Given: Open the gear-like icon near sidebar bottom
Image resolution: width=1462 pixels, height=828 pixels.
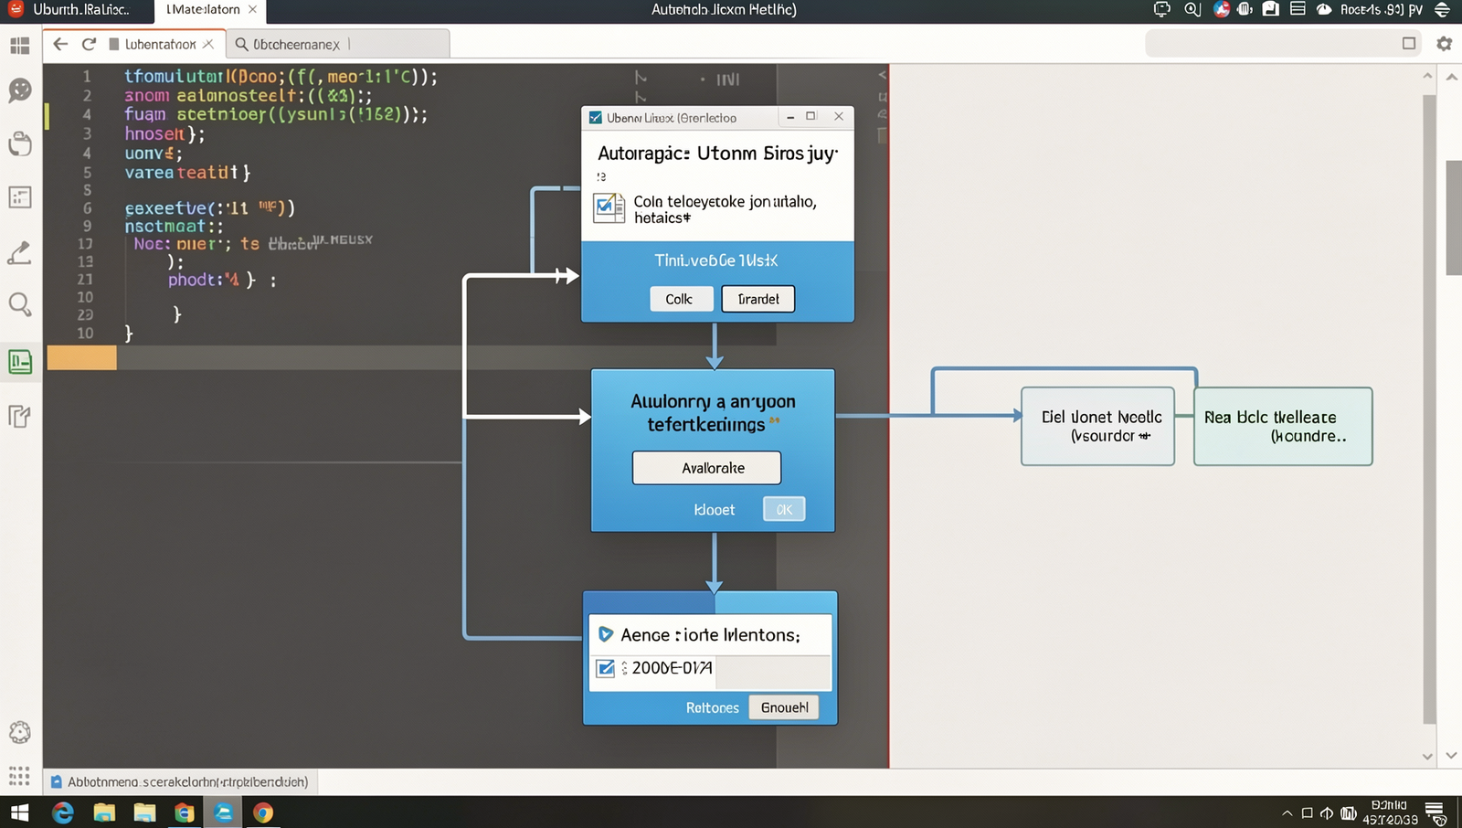Looking at the screenshot, I should 20,732.
